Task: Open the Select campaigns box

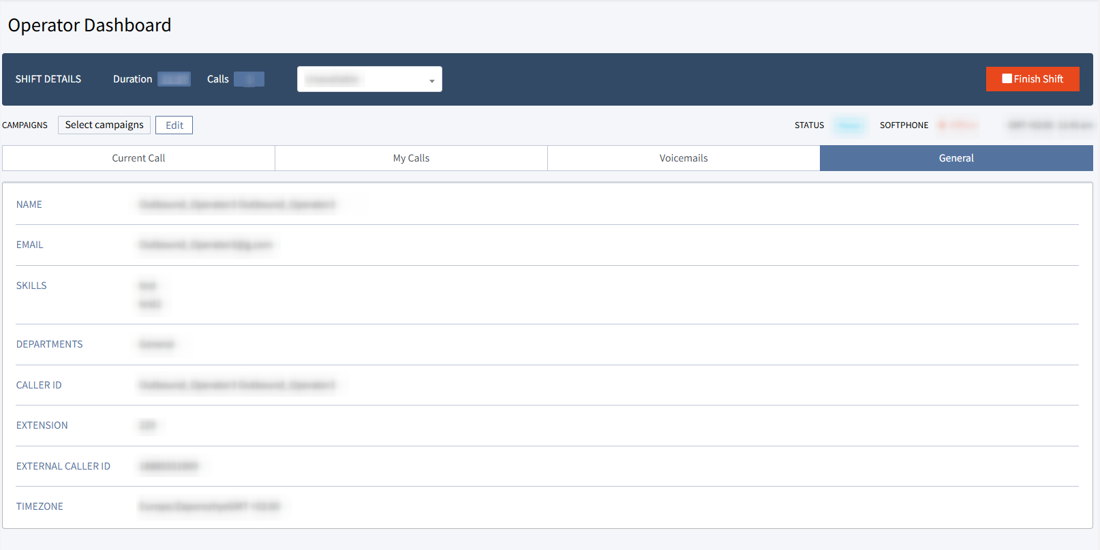Action: (104, 125)
